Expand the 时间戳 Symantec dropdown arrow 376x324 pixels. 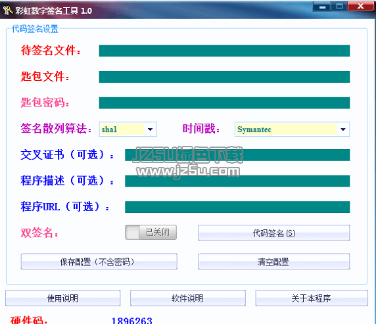343,129
